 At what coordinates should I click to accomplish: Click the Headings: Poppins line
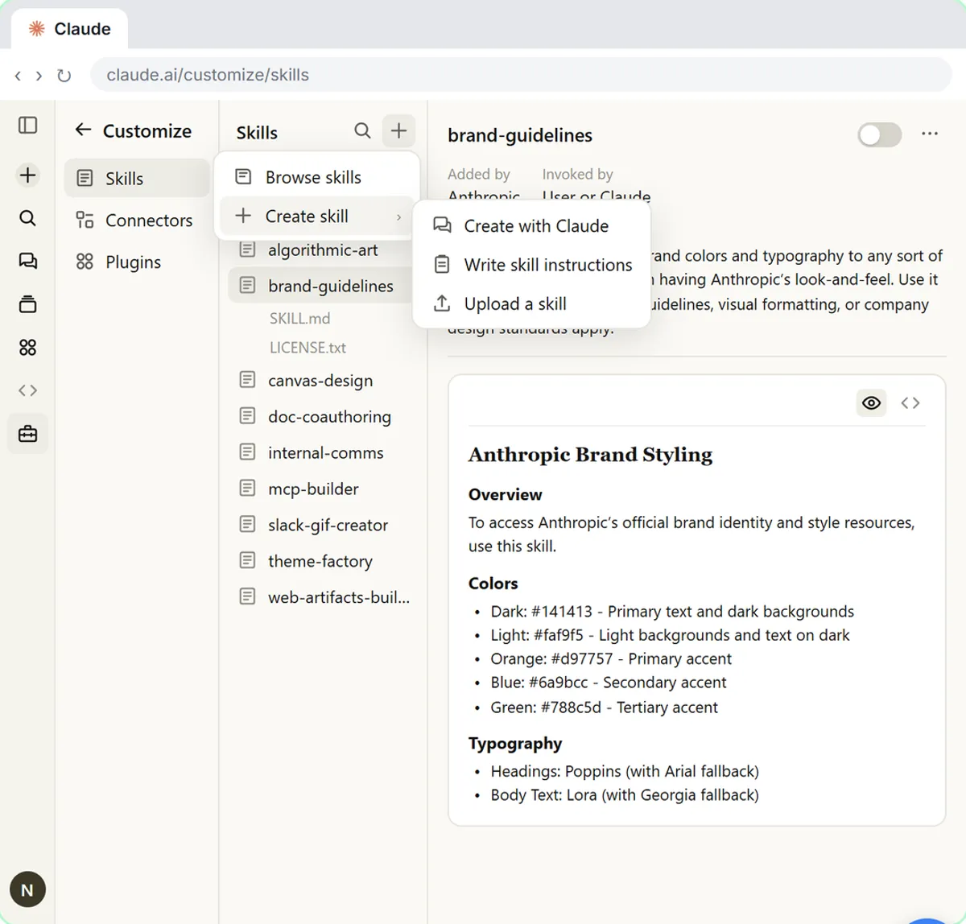pyautogui.click(x=625, y=771)
